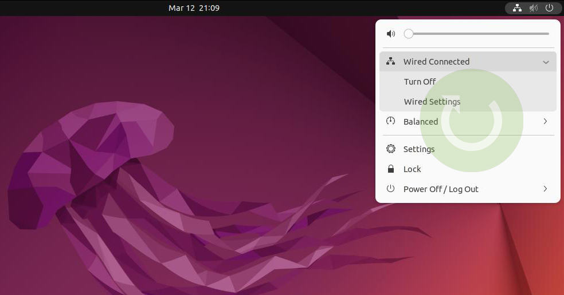Image resolution: width=564 pixels, height=295 pixels.
Task: Click the Lock padlock icon
Action: click(x=391, y=169)
